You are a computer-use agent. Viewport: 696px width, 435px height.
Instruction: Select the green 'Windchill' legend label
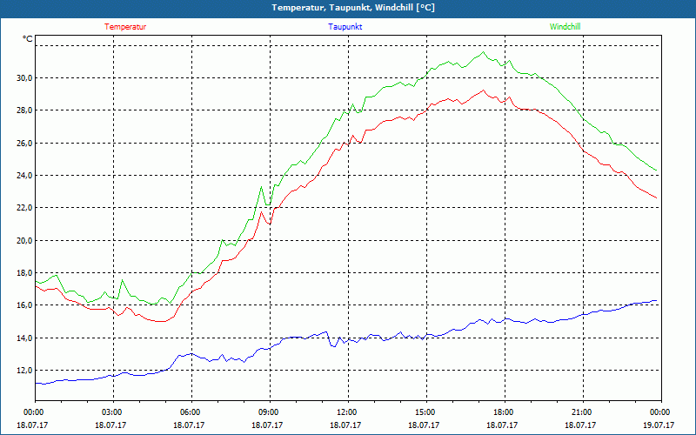tap(565, 27)
